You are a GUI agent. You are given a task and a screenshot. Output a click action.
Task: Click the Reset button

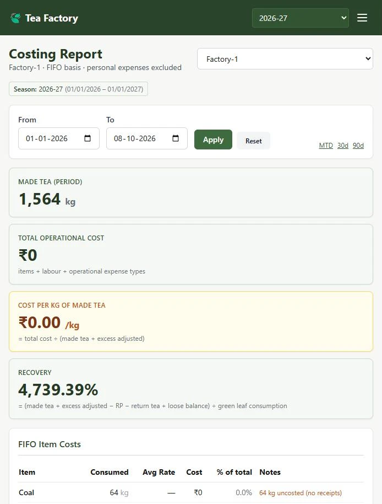pyautogui.click(x=253, y=141)
